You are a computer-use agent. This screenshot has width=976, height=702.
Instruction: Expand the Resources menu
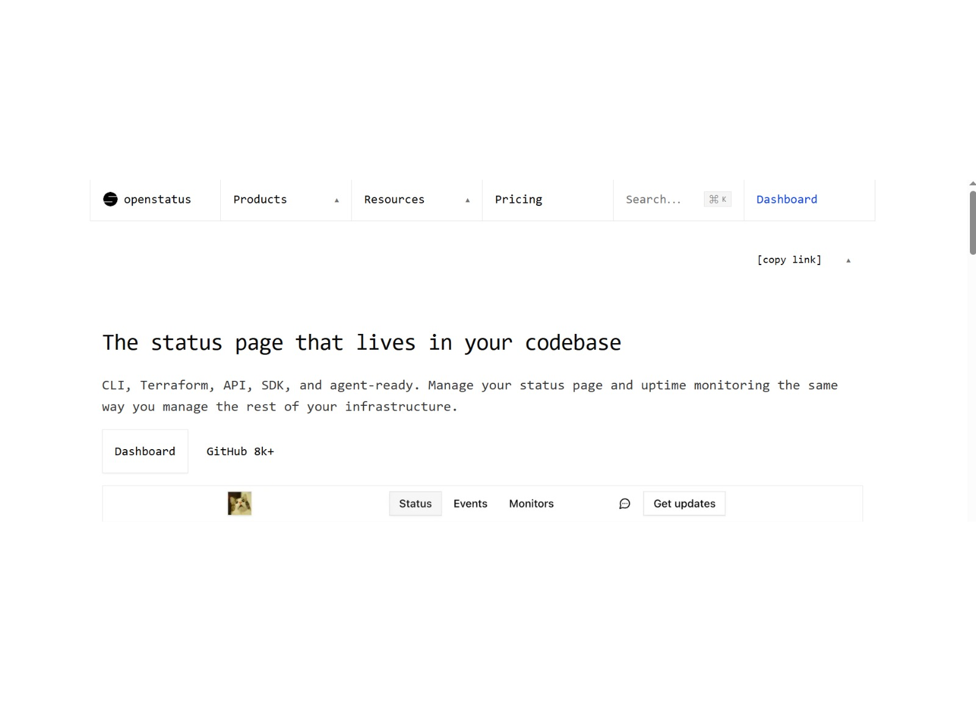pos(417,200)
